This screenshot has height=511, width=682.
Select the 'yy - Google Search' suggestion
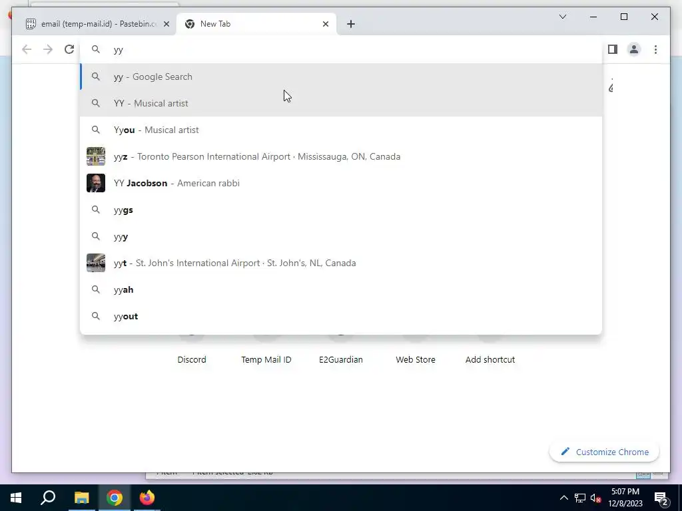click(341, 77)
